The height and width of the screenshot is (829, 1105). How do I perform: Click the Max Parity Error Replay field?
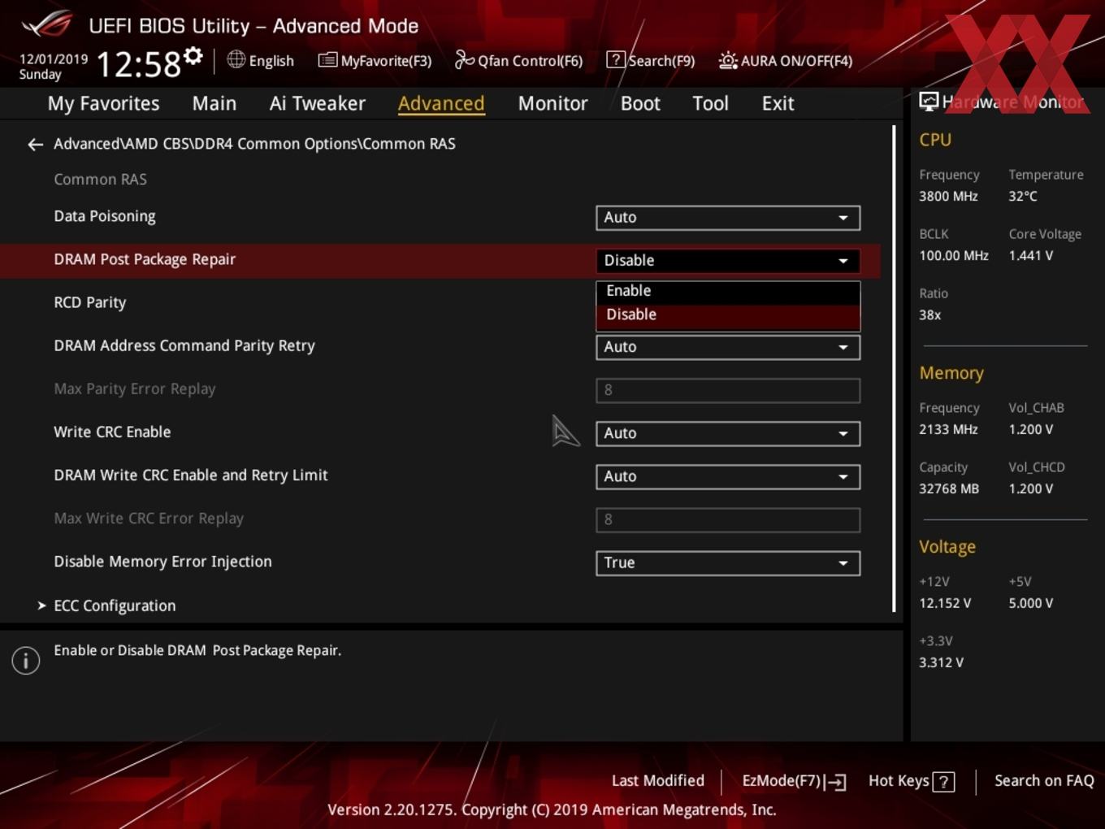pos(728,390)
